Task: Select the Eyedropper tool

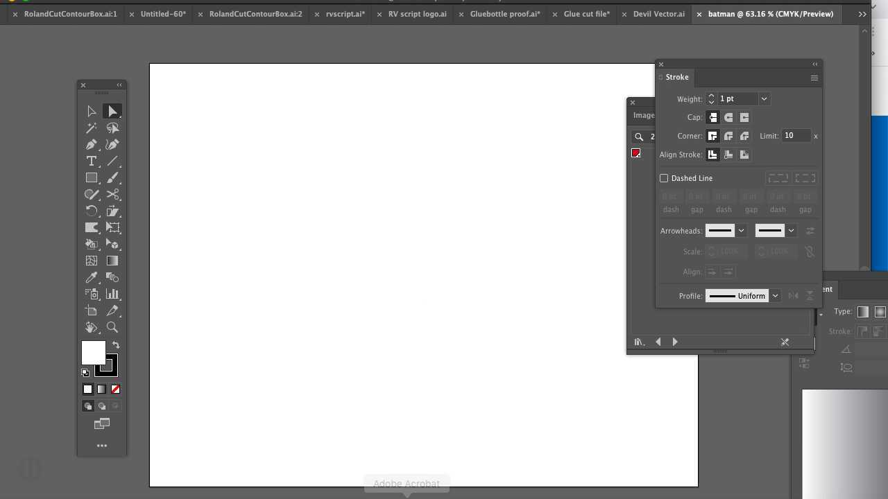Action: coord(91,277)
